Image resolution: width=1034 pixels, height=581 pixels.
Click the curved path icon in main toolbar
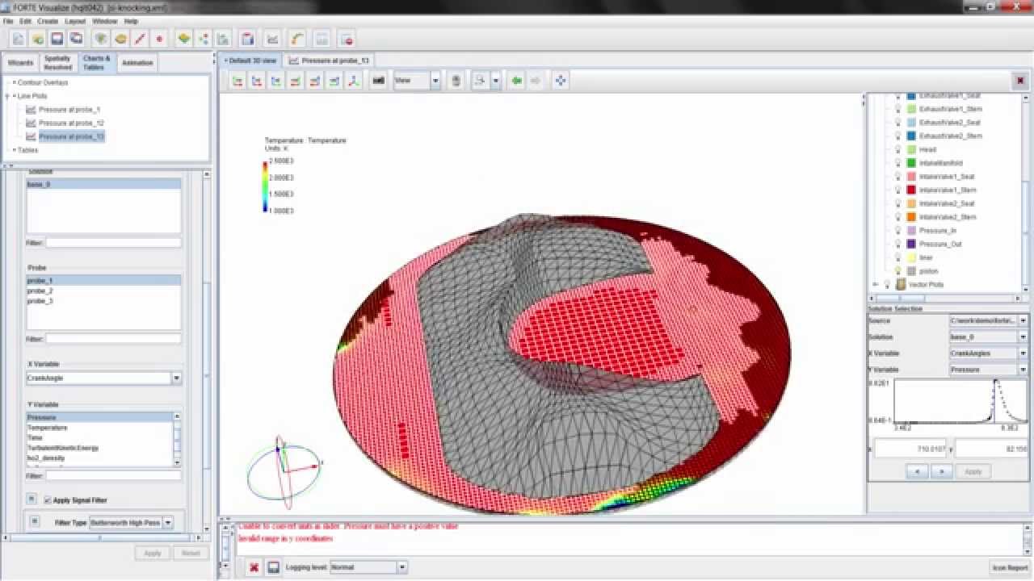297,39
